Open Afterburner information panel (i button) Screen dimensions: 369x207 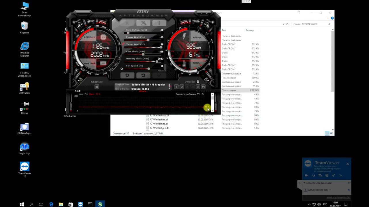coord(159,23)
